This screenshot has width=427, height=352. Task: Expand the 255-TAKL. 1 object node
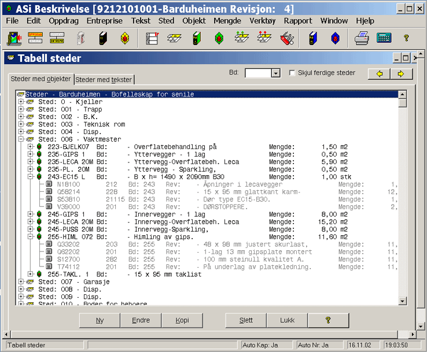(x=31, y=274)
